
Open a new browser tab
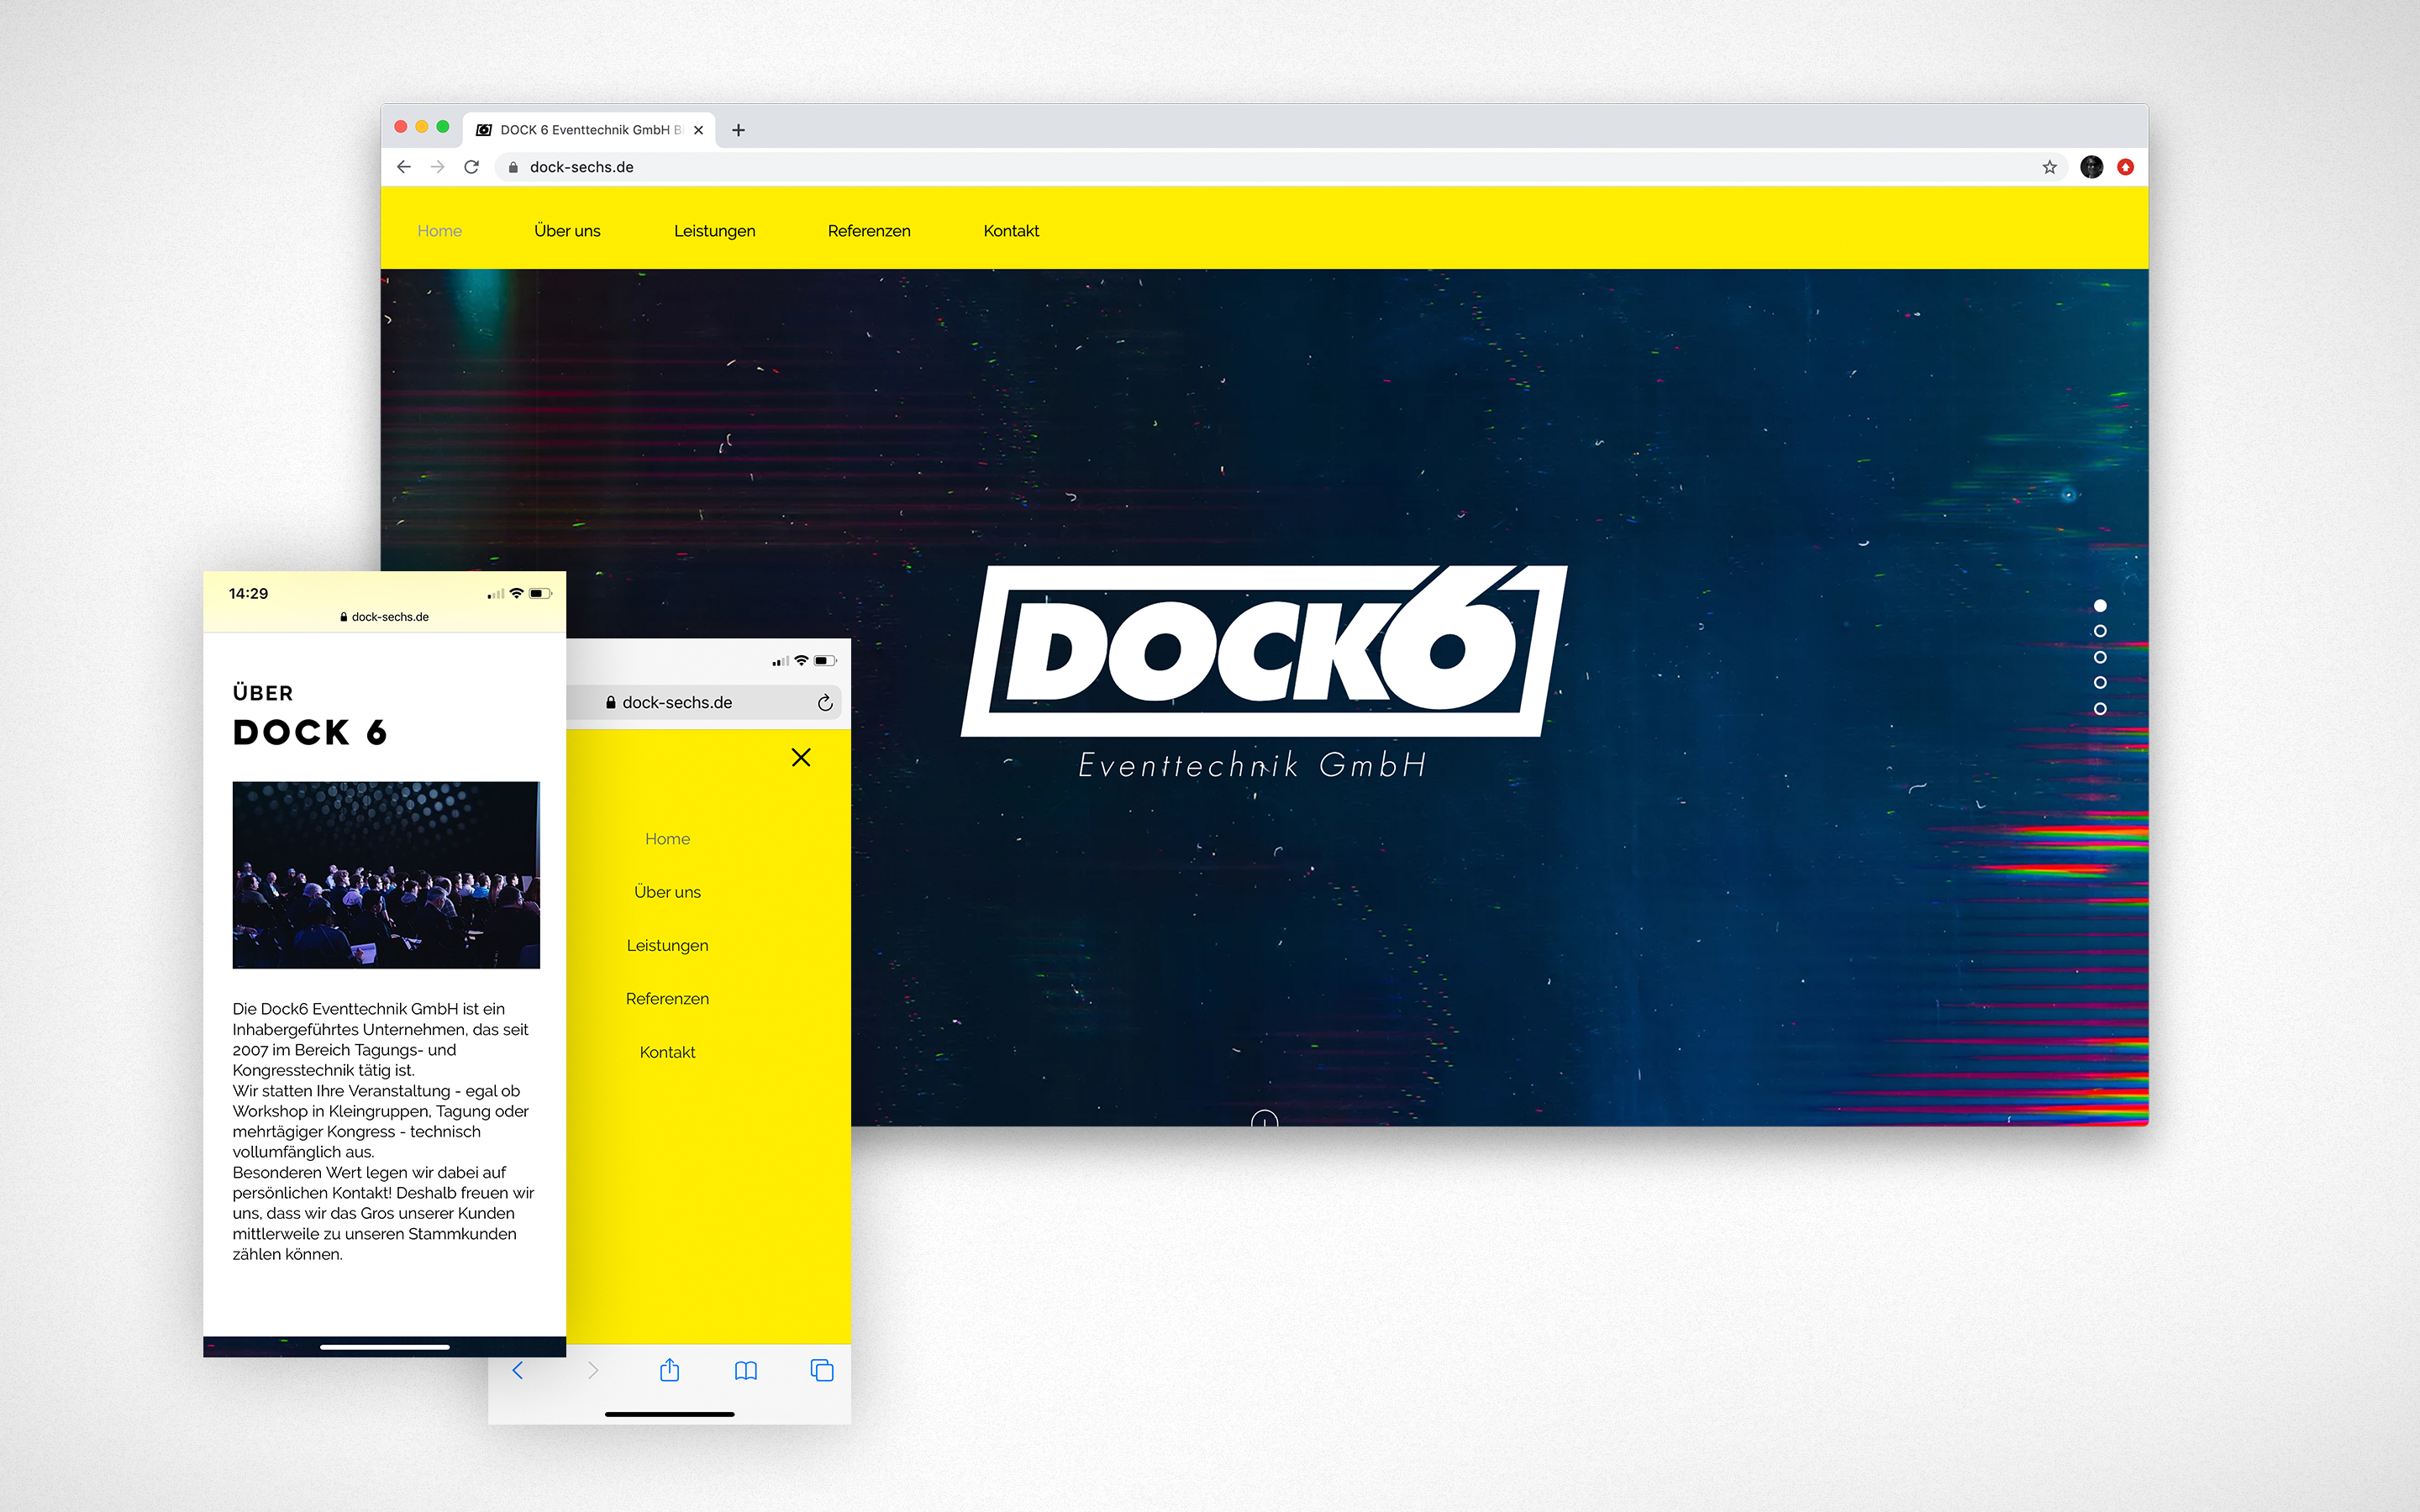pyautogui.click(x=738, y=130)
